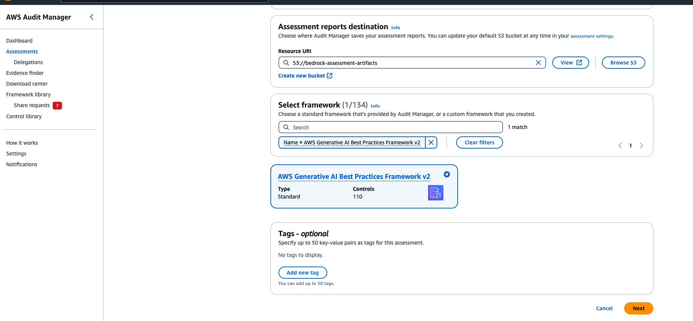This screenshot has width=693, height=321.
Task: Click the search magnifier in framework search
Action: (x=286, y=127)
